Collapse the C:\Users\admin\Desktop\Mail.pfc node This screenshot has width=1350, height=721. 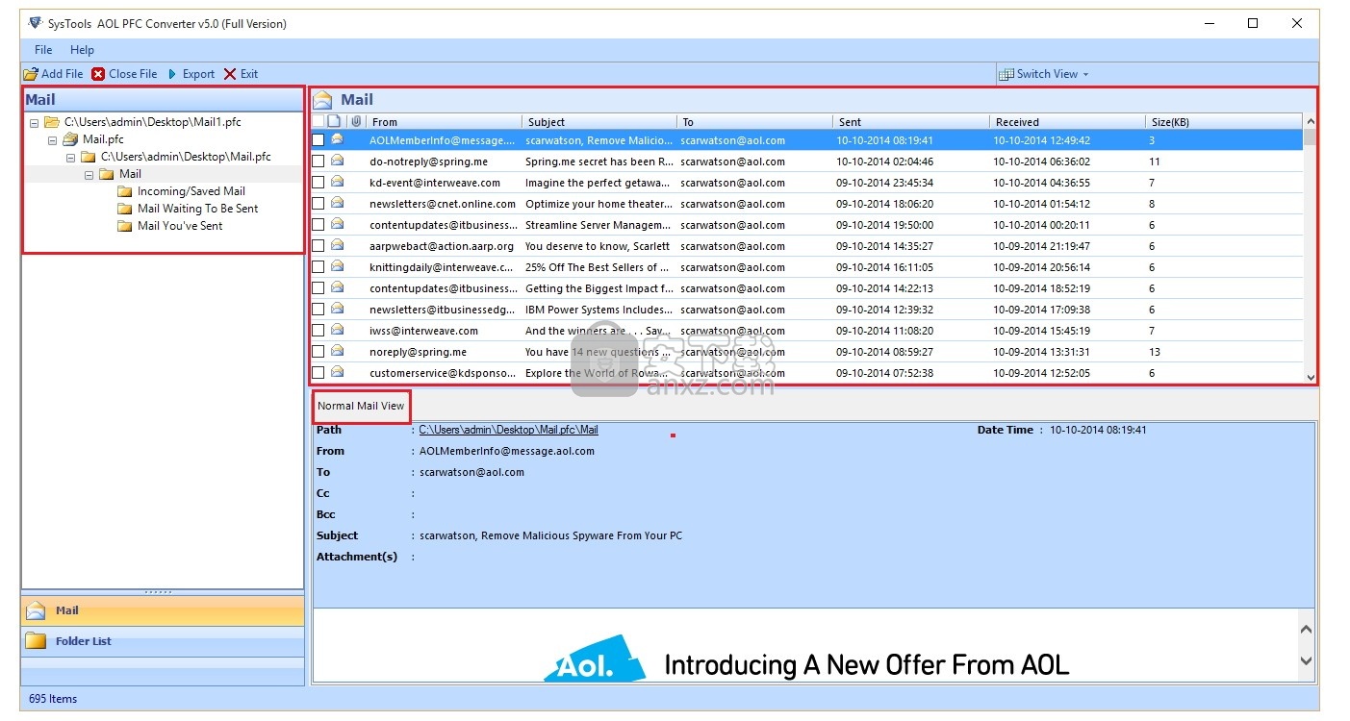coord(71,158)
